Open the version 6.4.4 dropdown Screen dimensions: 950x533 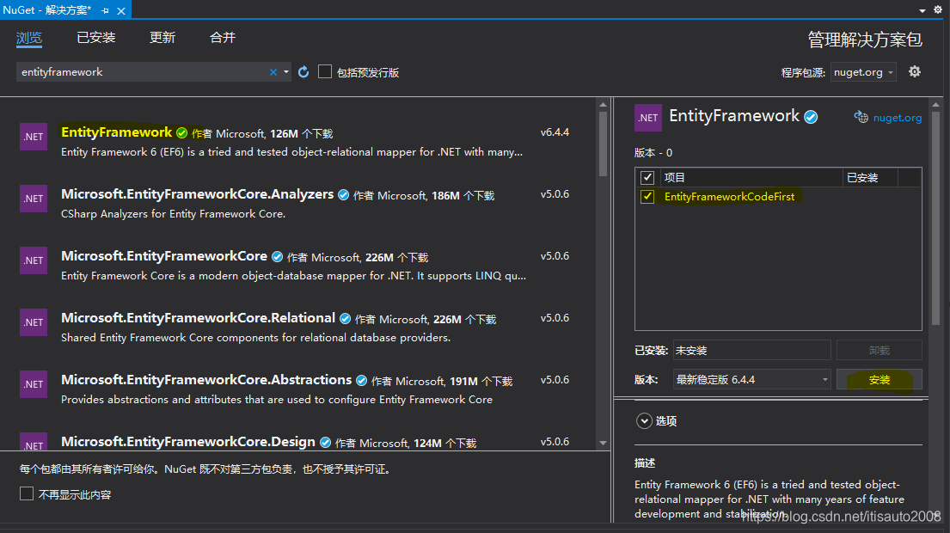(x=751, y=379)
